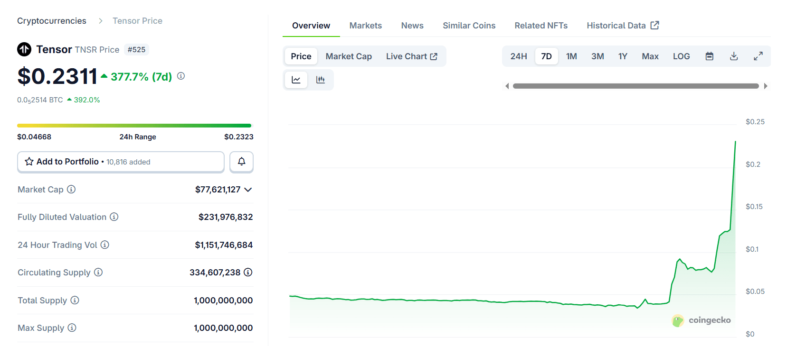Switch to the Similar Coins tab
787x346 pixels.
tap(469, 26)
